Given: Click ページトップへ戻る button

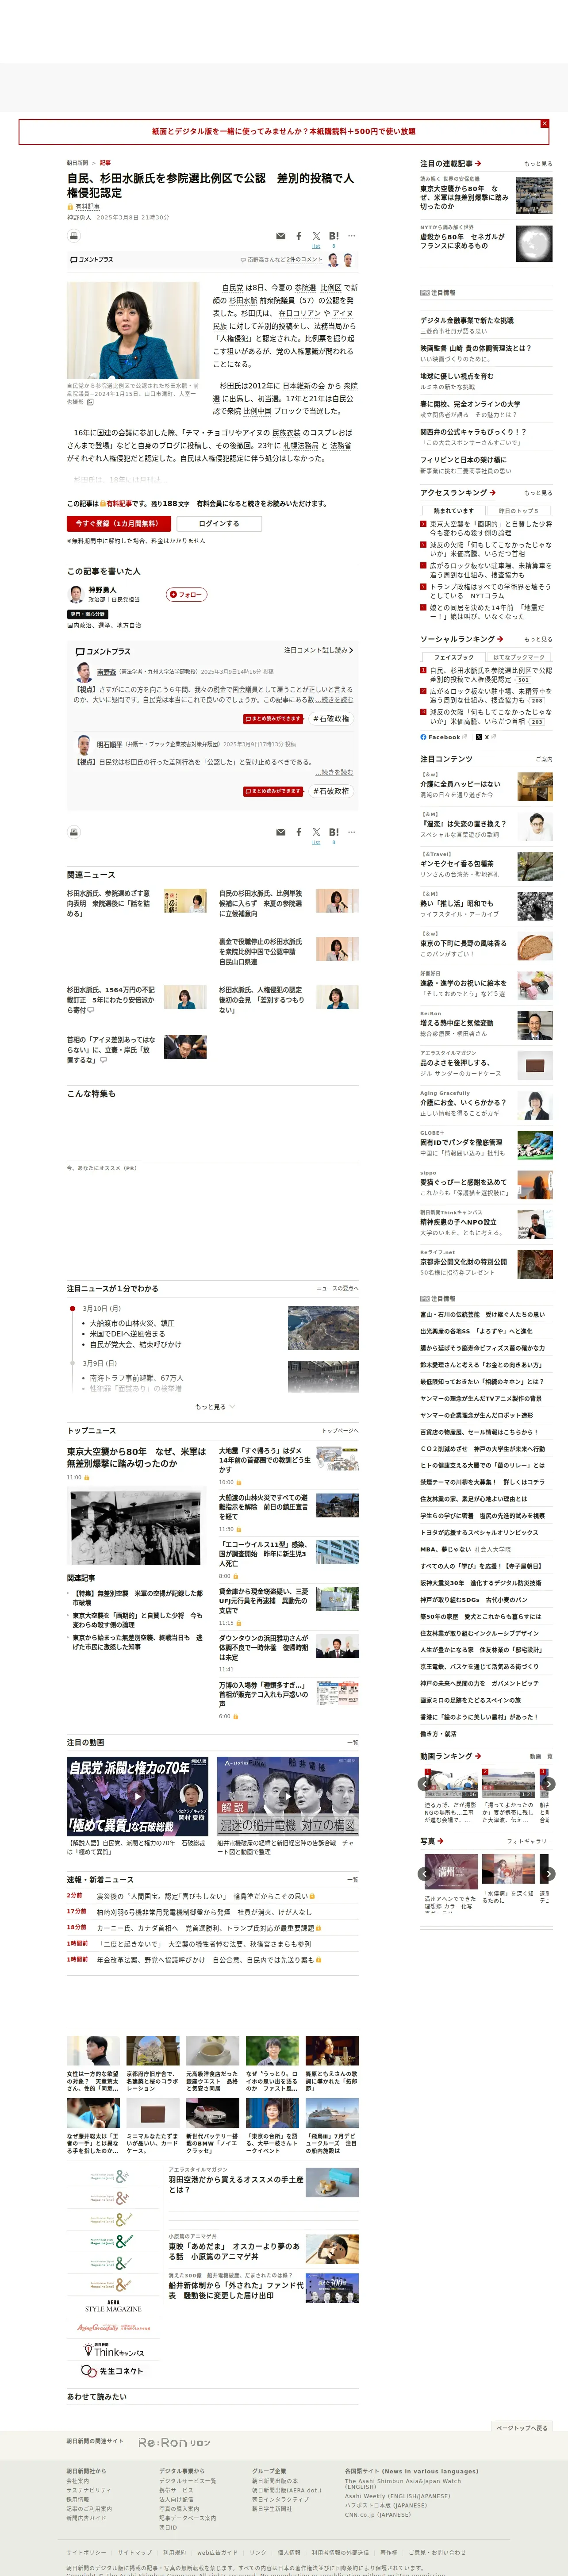Looking at the screenshot, I should [521, 2427].
